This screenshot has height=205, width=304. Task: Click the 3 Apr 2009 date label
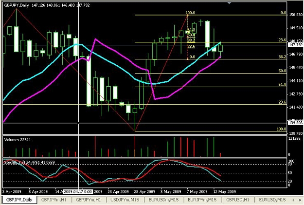click(12, 191)
